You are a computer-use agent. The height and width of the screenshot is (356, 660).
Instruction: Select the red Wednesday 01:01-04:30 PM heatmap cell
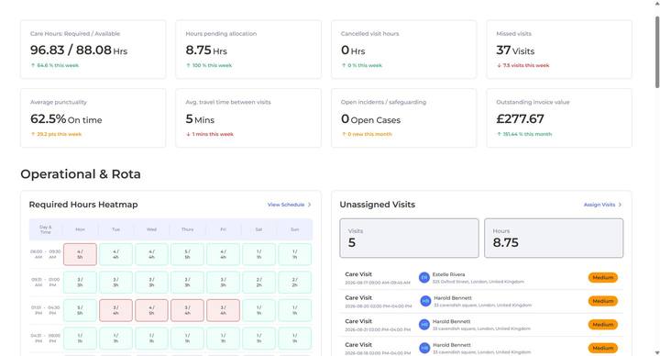(x=151, y=310)
